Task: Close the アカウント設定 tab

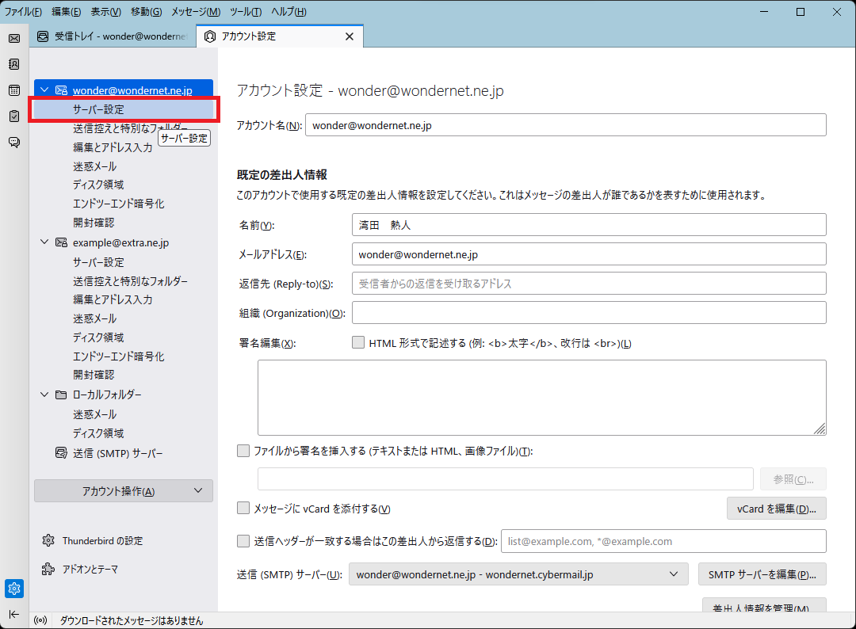Action: coord(350,36)
